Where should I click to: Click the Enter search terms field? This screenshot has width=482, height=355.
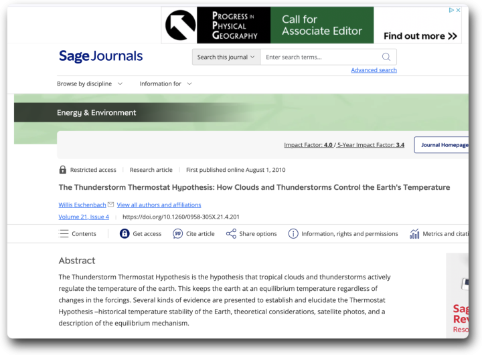[320, 57]
